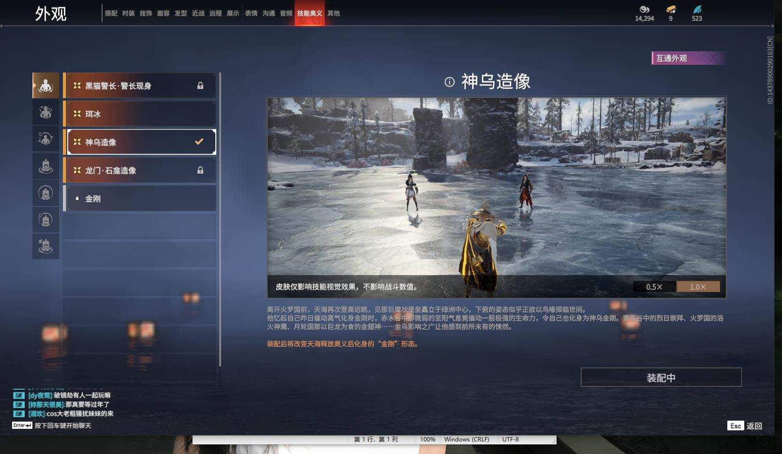Open the 表情 tab

(251, 13)
